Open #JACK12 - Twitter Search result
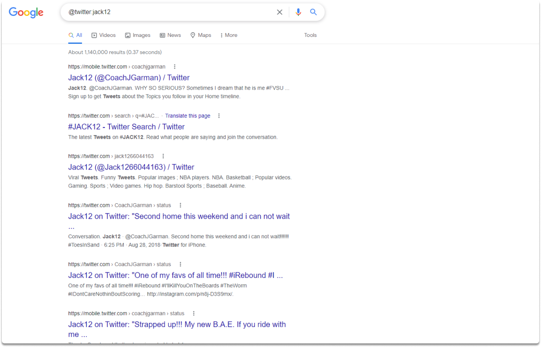541x347 pixels. 126,127
